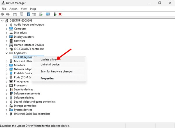
Task: Select the Ports (COM & LPT) row
Action: pos(23,77)
